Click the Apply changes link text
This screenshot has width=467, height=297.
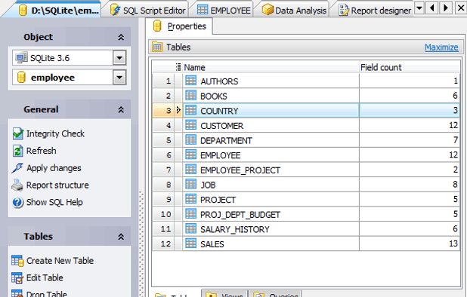coord(54,168)
